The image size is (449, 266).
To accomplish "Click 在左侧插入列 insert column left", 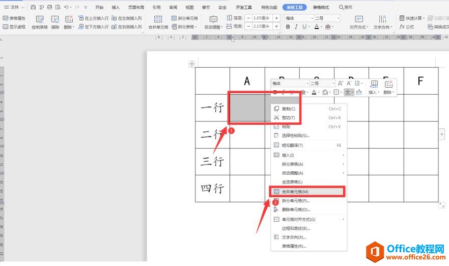I will click(x=127, y=18).
